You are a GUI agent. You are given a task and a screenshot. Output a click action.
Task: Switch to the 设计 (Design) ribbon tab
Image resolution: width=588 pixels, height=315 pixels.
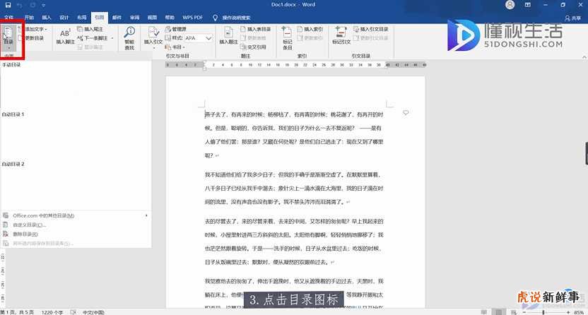click(x=64, y=18)
